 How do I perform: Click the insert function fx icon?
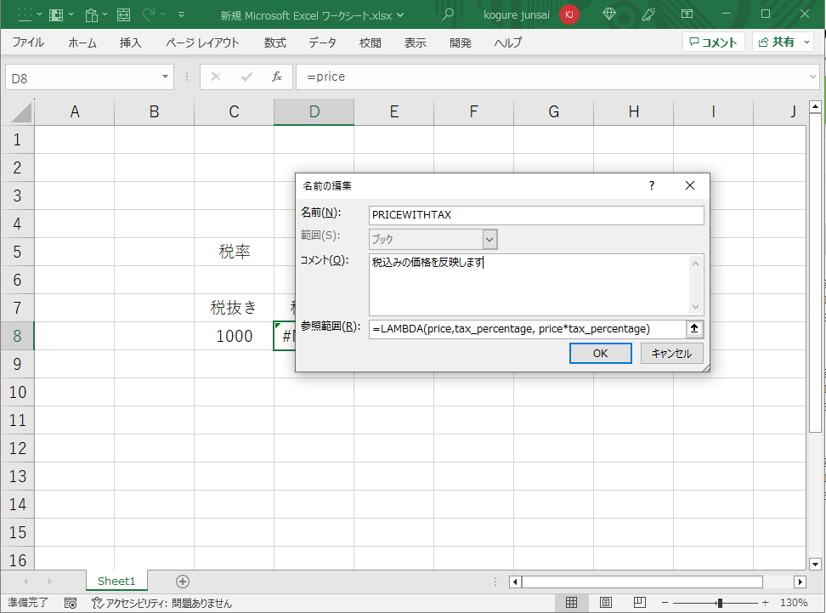click(276, 77)
